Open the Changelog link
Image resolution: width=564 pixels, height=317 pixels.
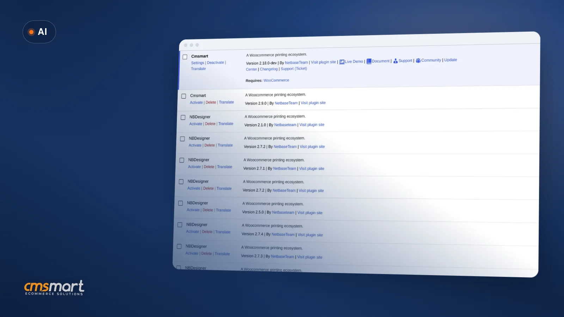(x=269, y=69)
